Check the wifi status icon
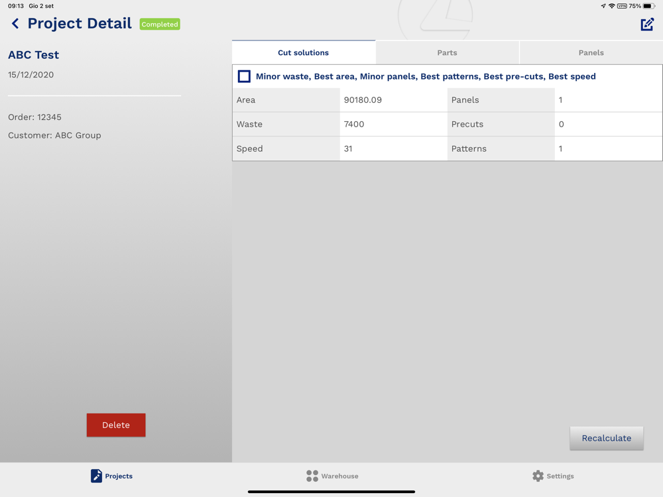Image resolution: width=663 pixels, height=497 pixels. click(611, 6)
